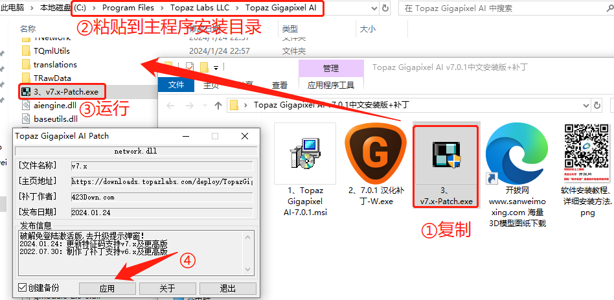Click the 关于 button in patch dialog
The height and width of the screenshot is (300, 614).
click(167, 288)
